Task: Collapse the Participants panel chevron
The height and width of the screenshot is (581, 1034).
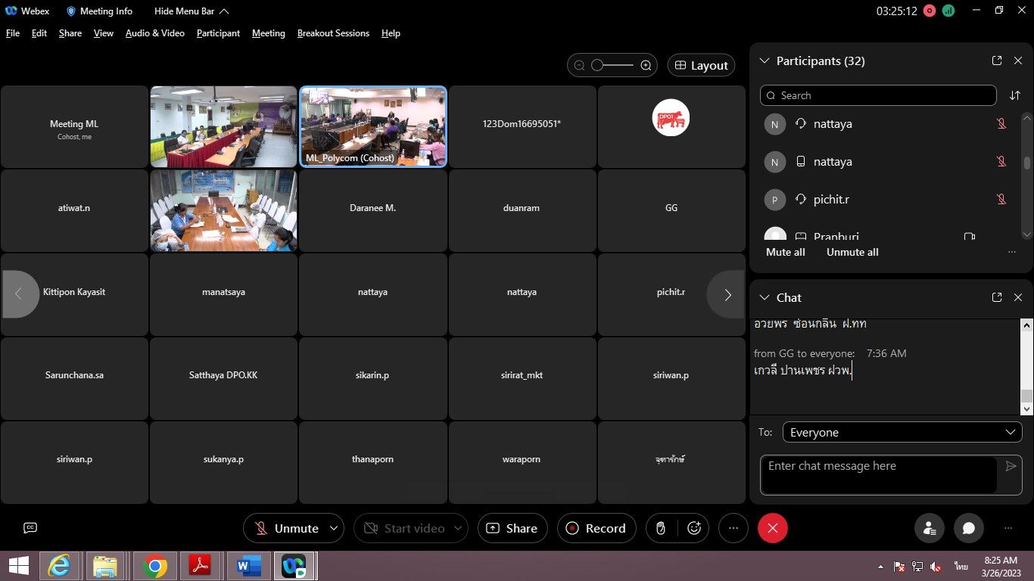Action: (x=764, y=61)
